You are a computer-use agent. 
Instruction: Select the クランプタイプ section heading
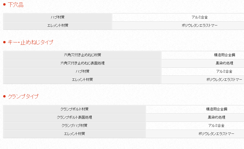pyautogui.click(x=23, y=96)
